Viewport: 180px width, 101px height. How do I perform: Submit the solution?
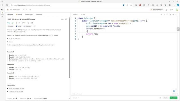[x=174, y=98]
